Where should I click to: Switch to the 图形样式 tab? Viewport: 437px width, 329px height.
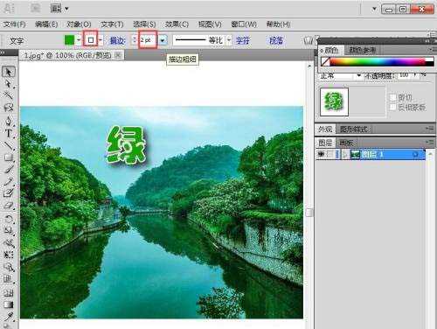354,129
